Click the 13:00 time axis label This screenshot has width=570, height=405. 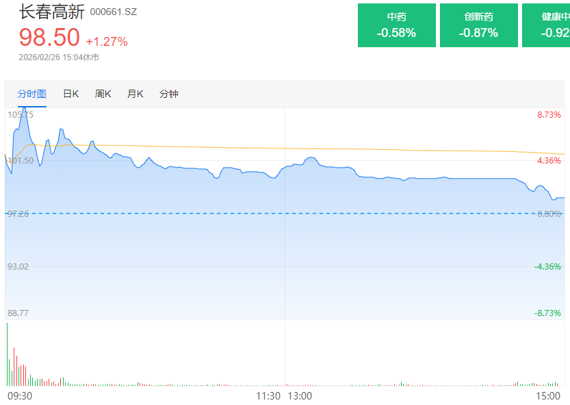pos(300,395)
